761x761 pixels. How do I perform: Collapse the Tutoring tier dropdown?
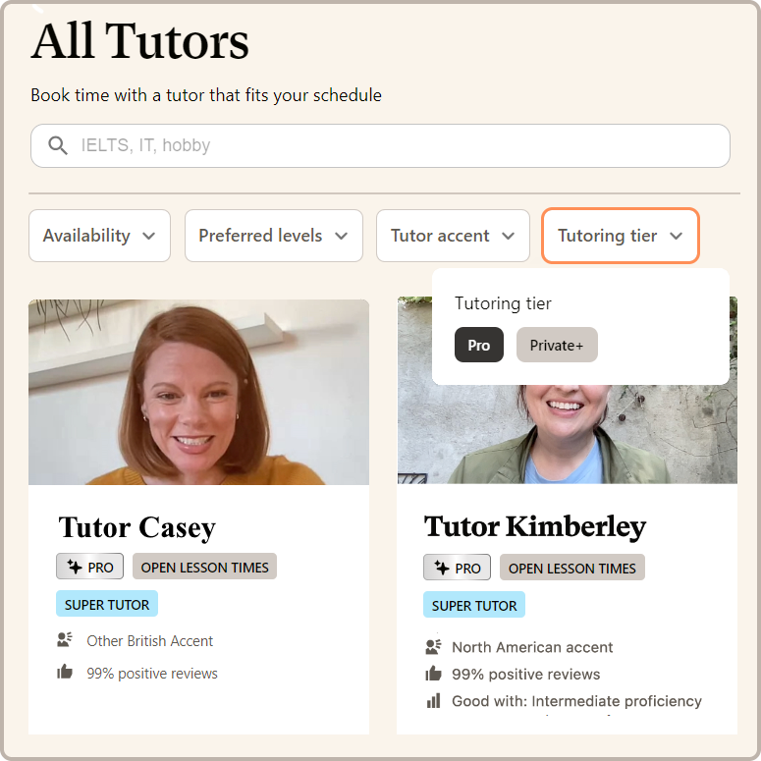620,236
